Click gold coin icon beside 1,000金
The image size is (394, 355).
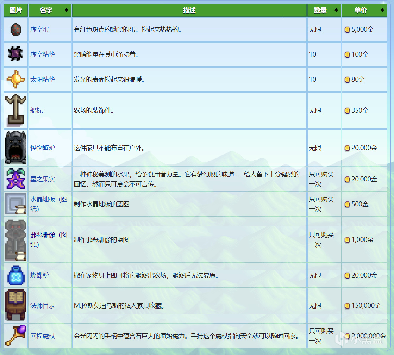tap(347, 240)
